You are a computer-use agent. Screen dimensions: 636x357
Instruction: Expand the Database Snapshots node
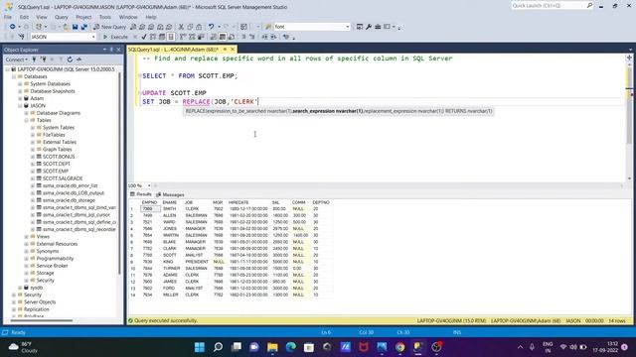[x=20, y=91]
